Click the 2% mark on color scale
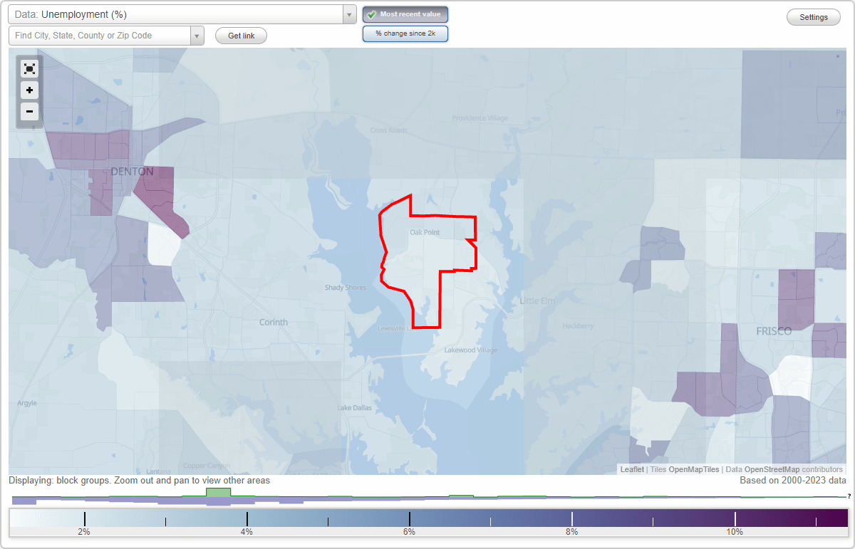The image size is (855, 549). [84, 532]
